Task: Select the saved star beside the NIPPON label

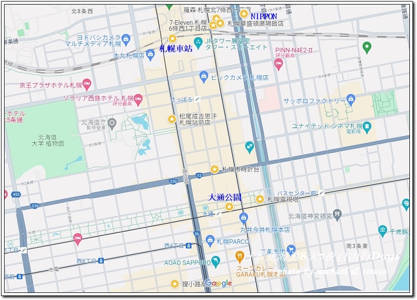Action: (x=243, y=13)
